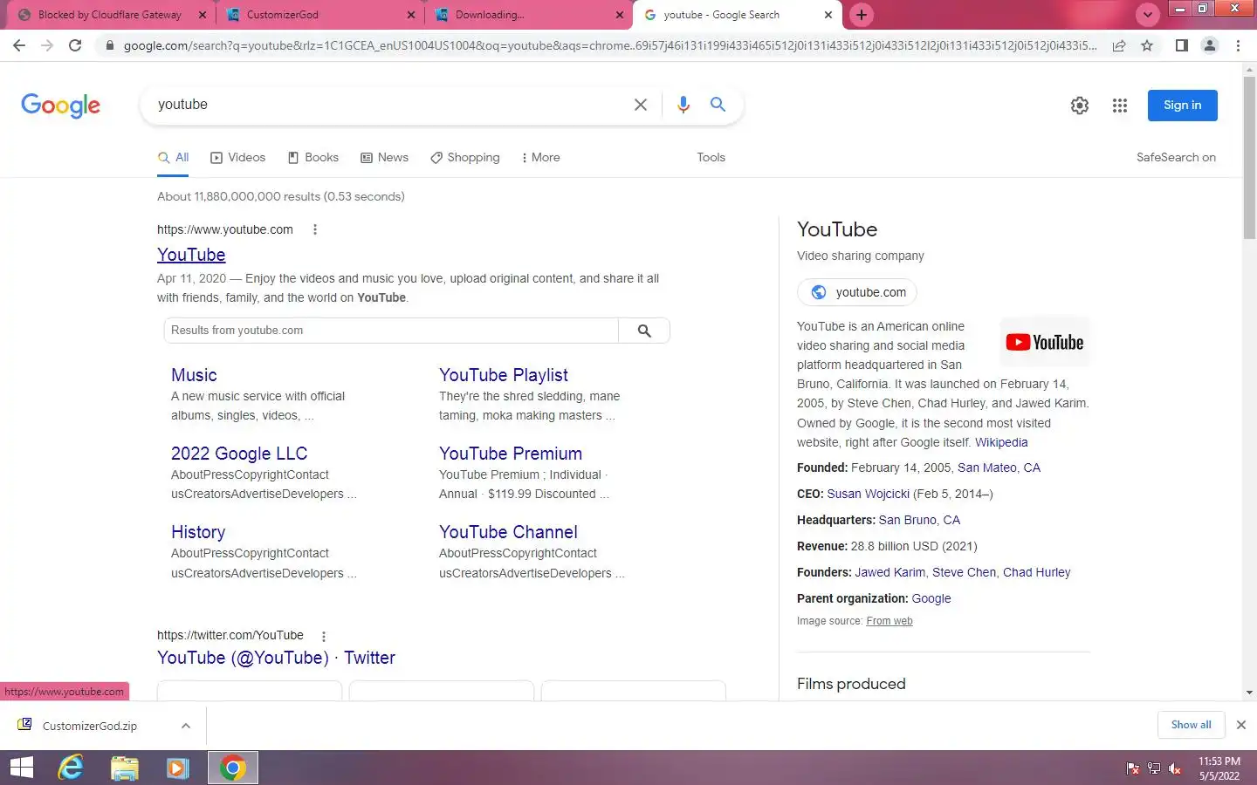Image resolution: width=1257 pixels, height=785 pixels.
Task: Switch to the Downloading... browser tab
Action: point(530,15)
